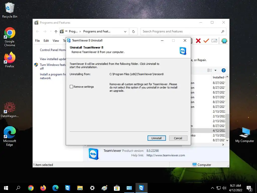Open the File menu
Screen dimensions: 257x193
[x=37, y=41]
